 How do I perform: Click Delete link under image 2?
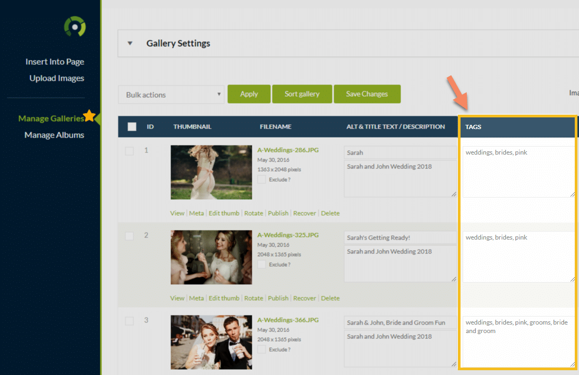(x=330, y=298)
